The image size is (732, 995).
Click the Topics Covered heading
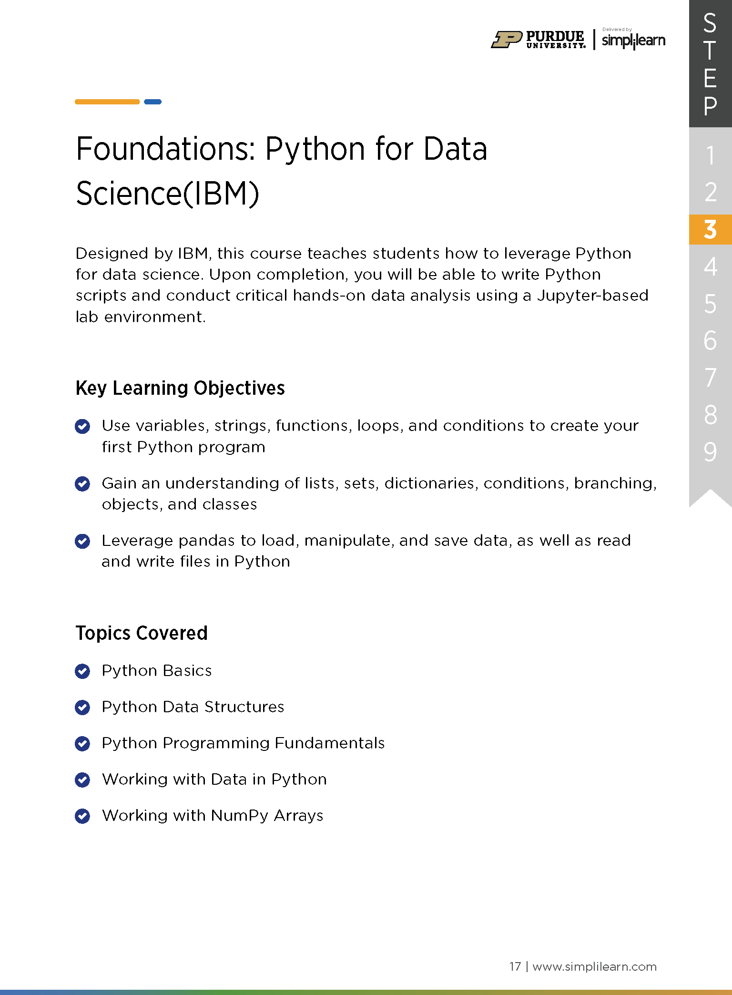pyautogui.click(x=142, y=633)
